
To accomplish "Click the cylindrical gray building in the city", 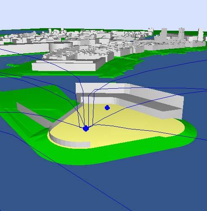I will [x=60, y=46].
